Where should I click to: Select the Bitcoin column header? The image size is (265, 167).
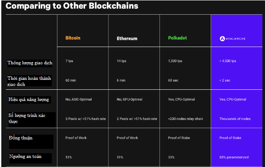[73, 38]
